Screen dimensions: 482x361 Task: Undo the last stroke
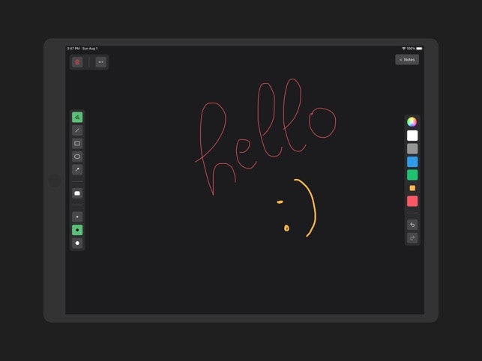(412, 225)
